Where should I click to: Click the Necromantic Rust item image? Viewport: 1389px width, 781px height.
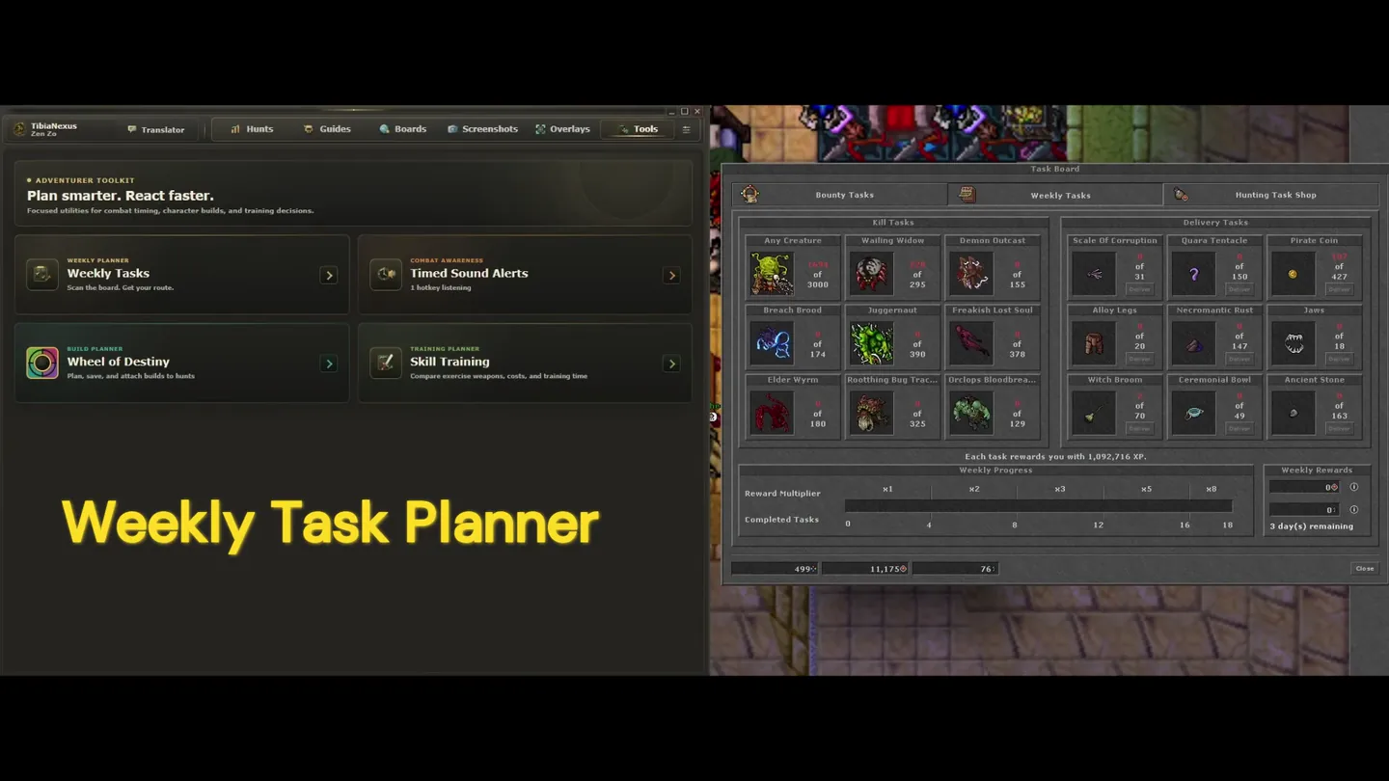[x=1193, y=343]
